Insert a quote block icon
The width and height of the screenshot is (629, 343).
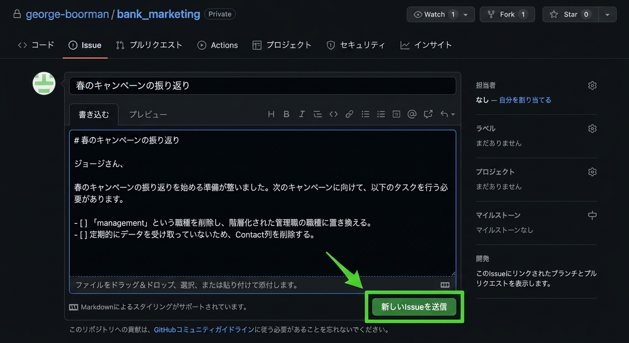[318, 114]
